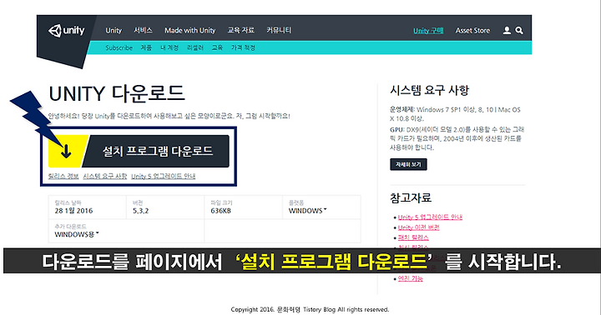Select Subscribe in the teal sub-navigation
The height and width of the screenshot is (315, 601).
click(x=119, y=47)
